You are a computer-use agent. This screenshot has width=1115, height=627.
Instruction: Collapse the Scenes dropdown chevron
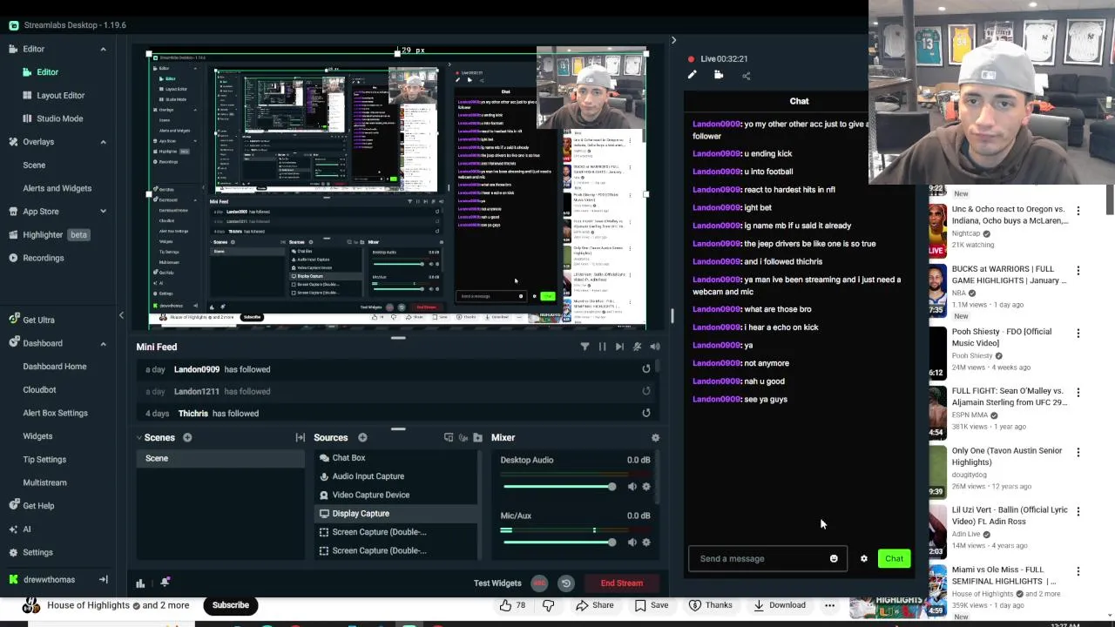139,437
